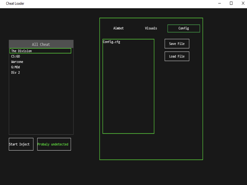Image resolution: width=247 pixels, height=185 pixels.
Task: Select CS:GO in cheat list
Action: (40, 56)
